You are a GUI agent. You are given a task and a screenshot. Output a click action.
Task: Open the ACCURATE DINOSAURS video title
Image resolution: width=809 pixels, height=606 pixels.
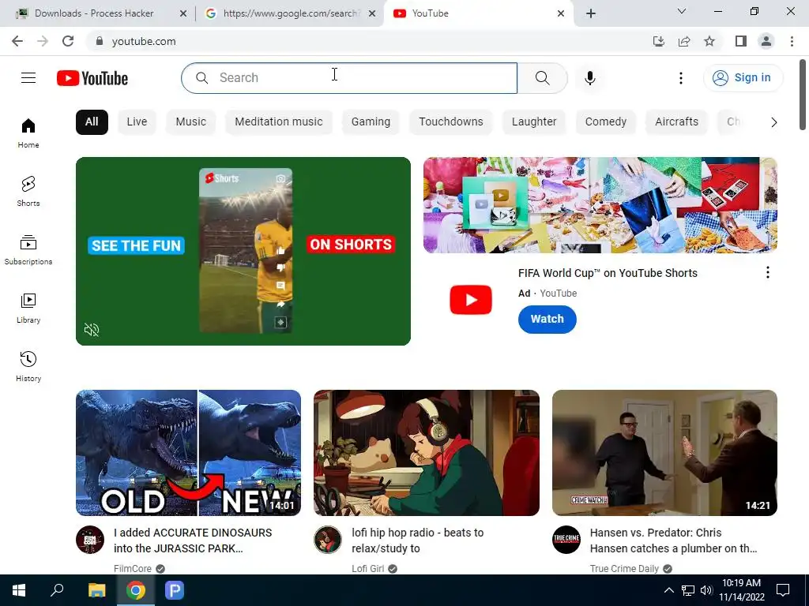coord(193,541)
